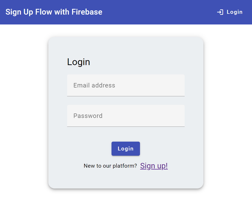The height and width of the screenshot is (208, 252).
Task: Click the "Login" heading inside the card
Action: [x=79, y=62]
